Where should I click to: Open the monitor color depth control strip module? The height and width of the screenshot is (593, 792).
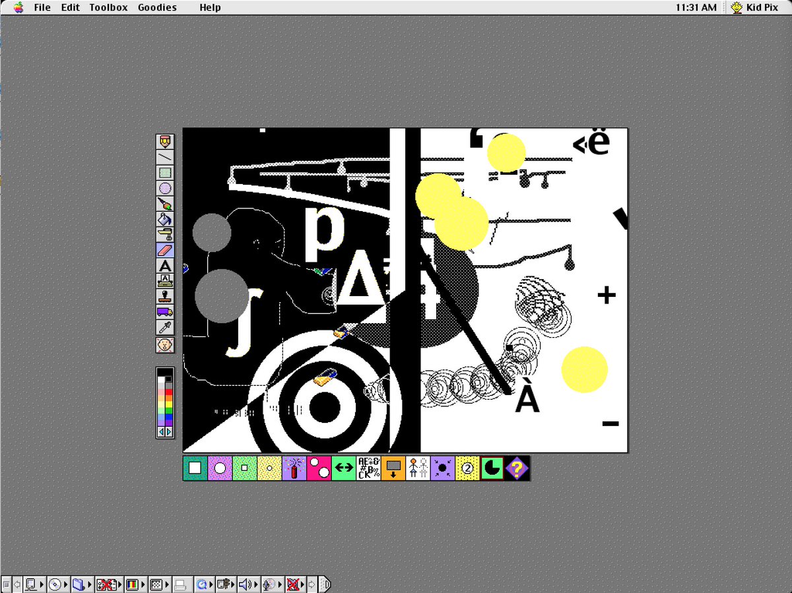click(x=135, y=584)
